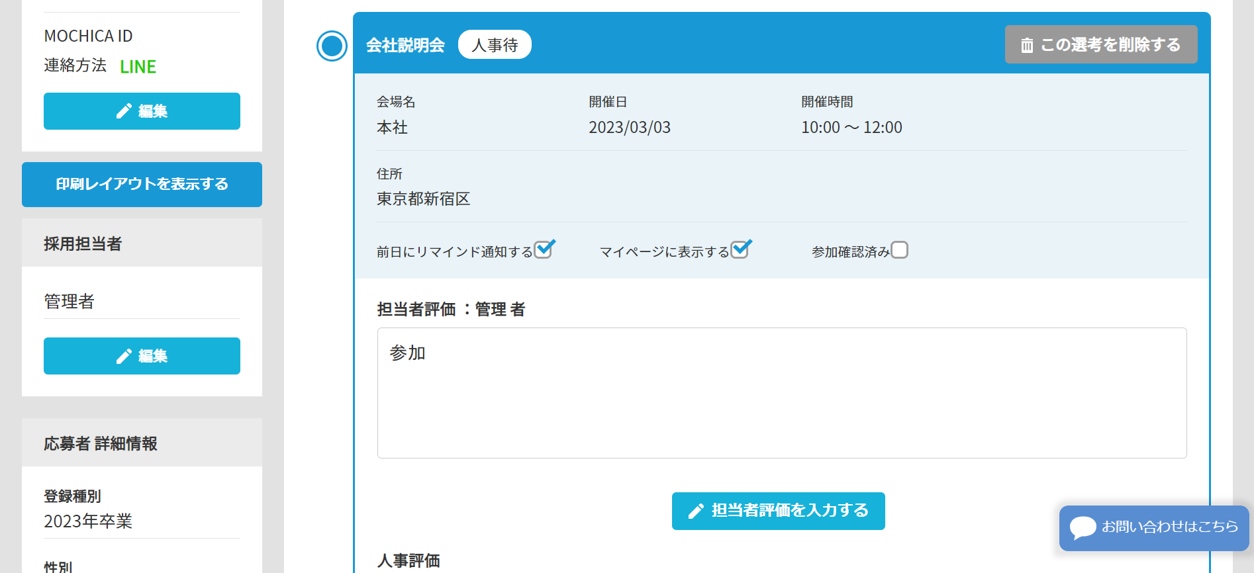
Task: Open 印刷レイアウトを表示する print layout
Action: 142,185
